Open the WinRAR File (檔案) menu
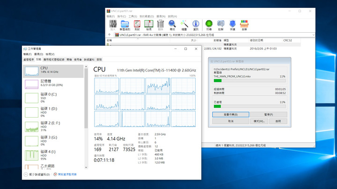337x189 pixels. [110, 16]
